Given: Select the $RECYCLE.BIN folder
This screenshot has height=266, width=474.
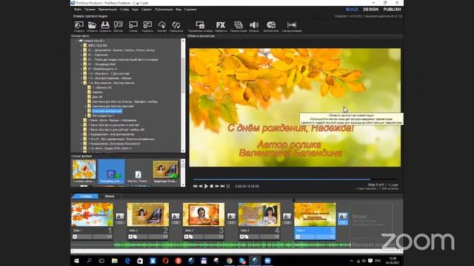Looking at the screenshot, I should (97, 46).
